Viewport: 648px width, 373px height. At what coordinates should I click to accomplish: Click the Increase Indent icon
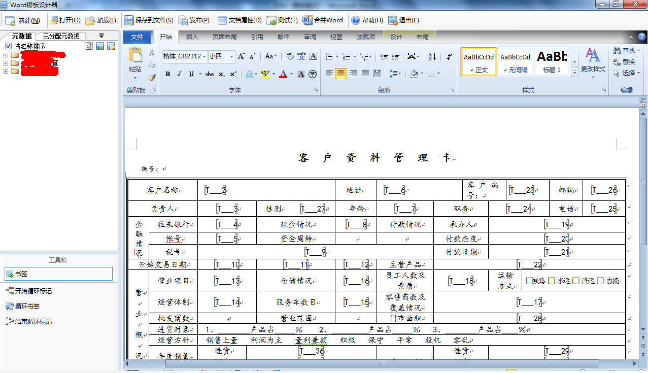click(396, 56)
